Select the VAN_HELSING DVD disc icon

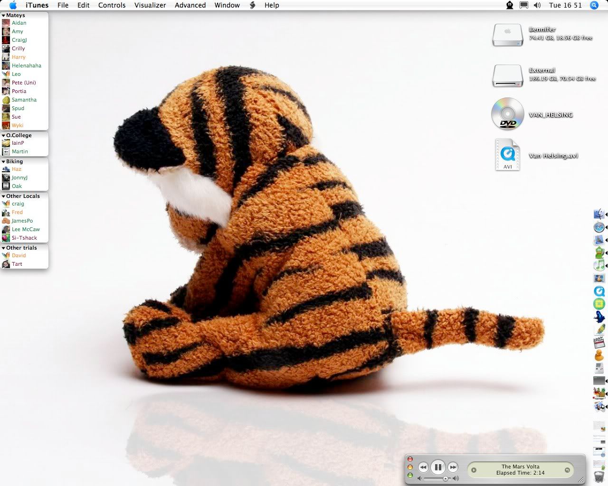pos(507,114)
